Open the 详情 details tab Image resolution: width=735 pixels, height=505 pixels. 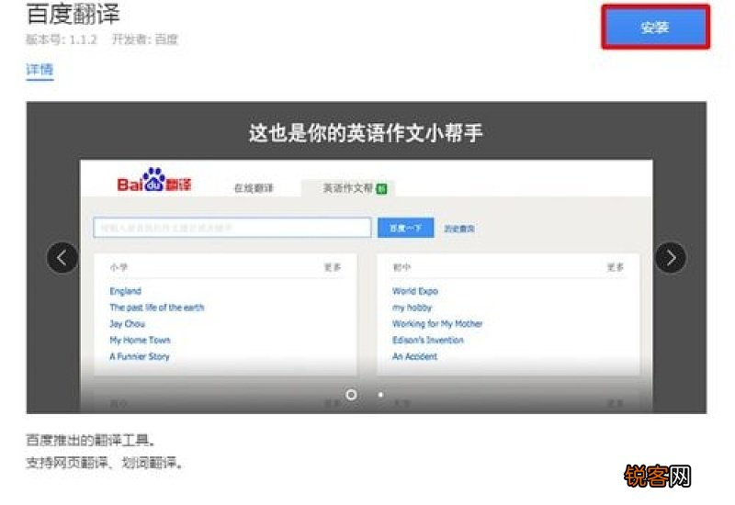(x=40, y=70)
